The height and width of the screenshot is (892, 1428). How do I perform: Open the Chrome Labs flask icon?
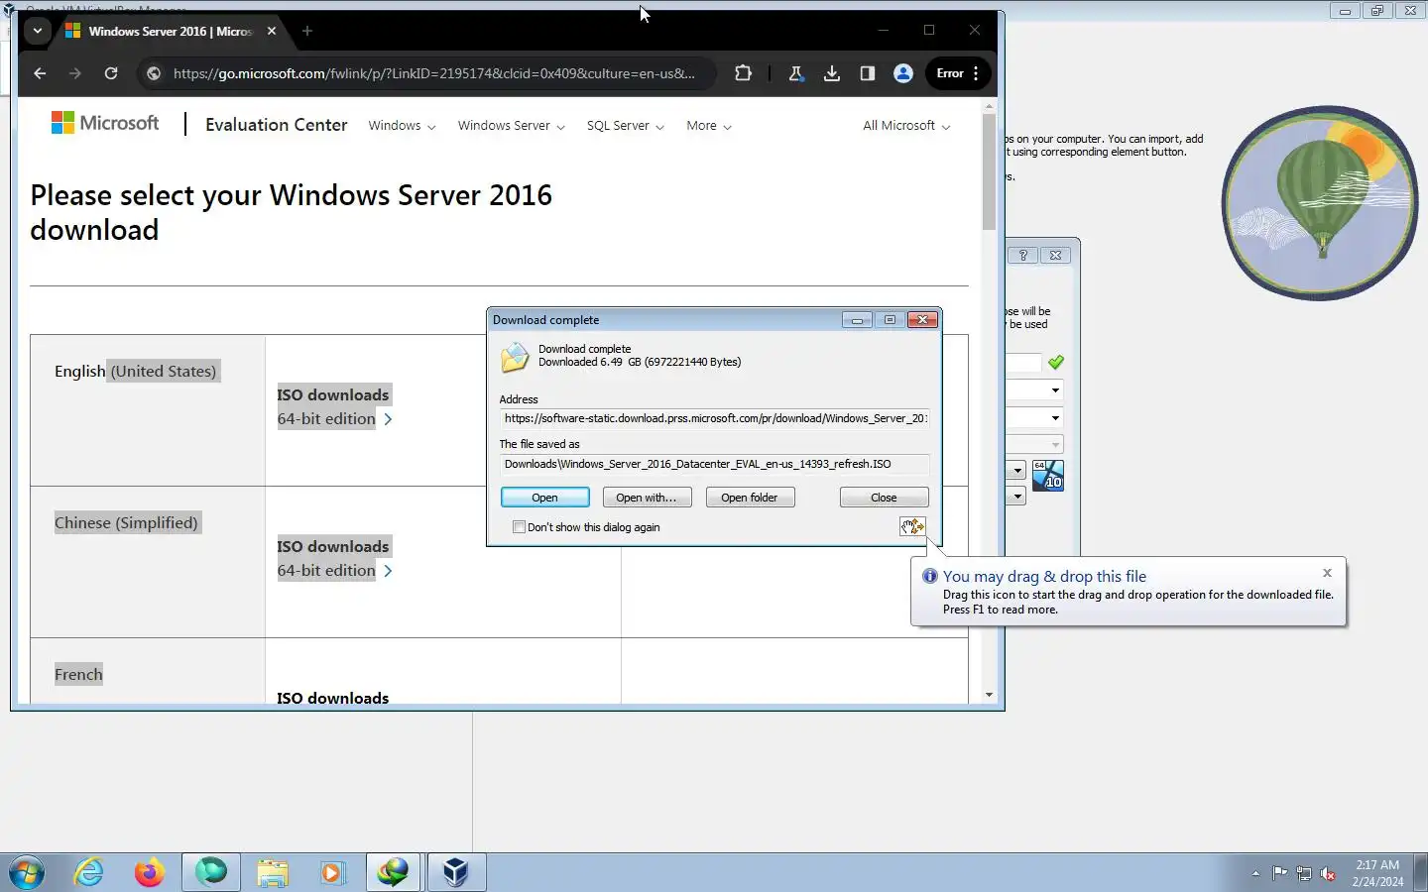coord(796,73)
